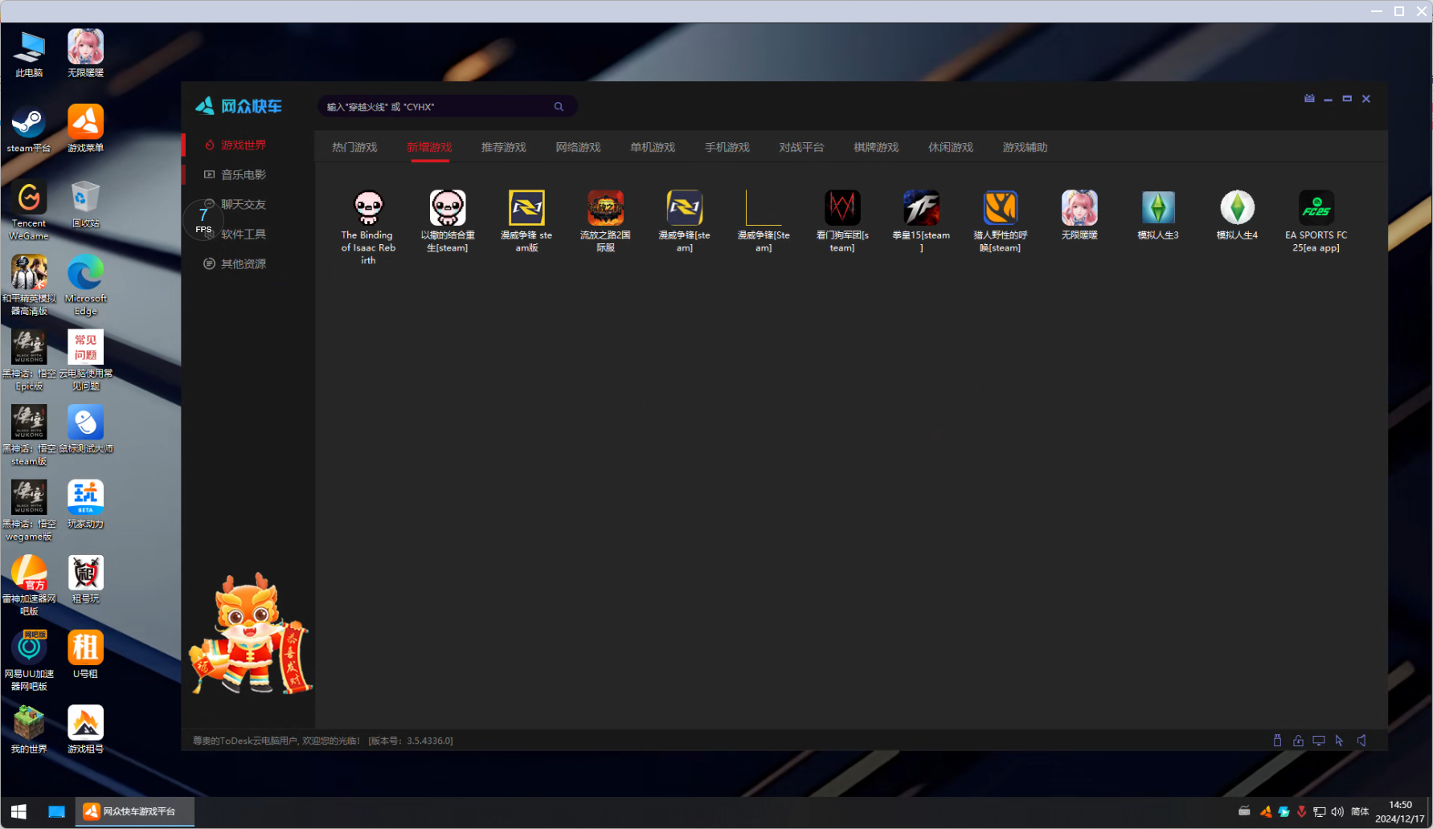Select 其他资源 in the sidebar
This screenshot has width=1433, height=829.
pyautogui.click(x=244, y=263)
